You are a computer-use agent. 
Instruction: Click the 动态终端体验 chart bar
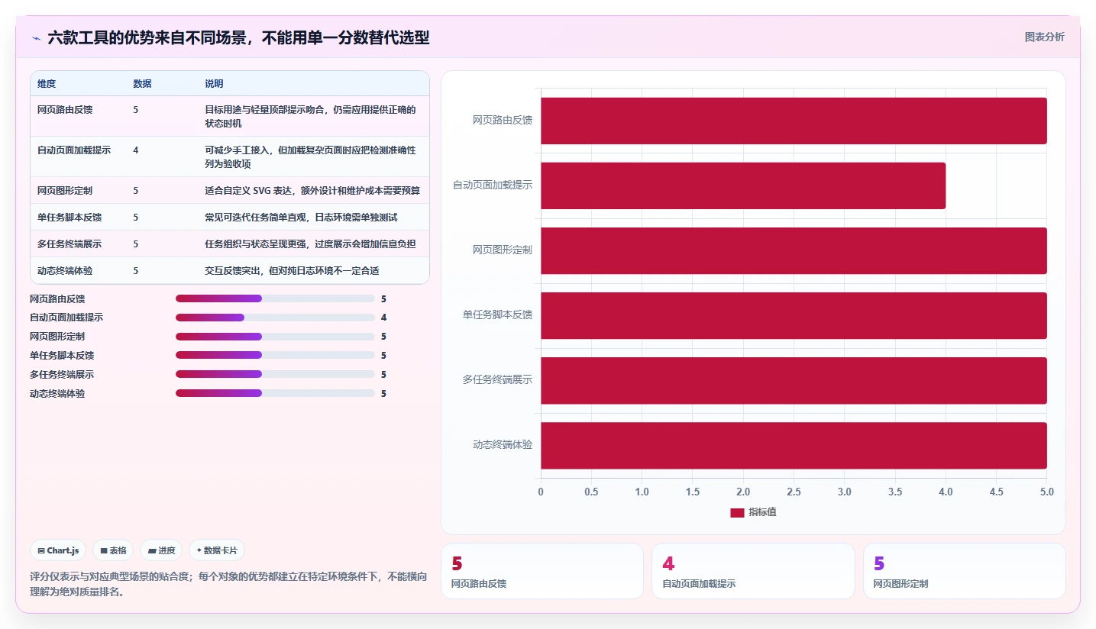[x=794, y=445]
